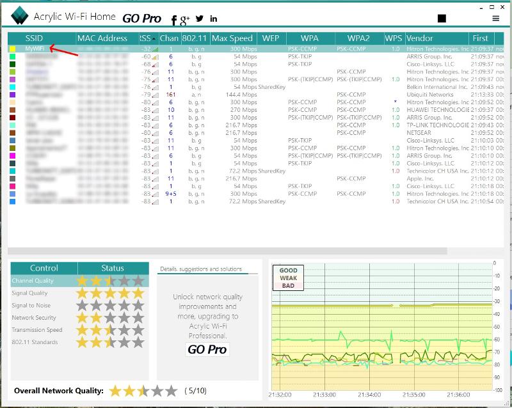Sort by WPA2 column header

[359, 38]
